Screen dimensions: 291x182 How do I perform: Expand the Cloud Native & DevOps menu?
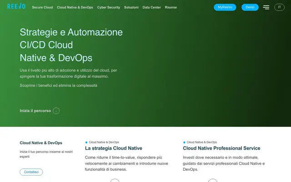[x=75, y=7]
